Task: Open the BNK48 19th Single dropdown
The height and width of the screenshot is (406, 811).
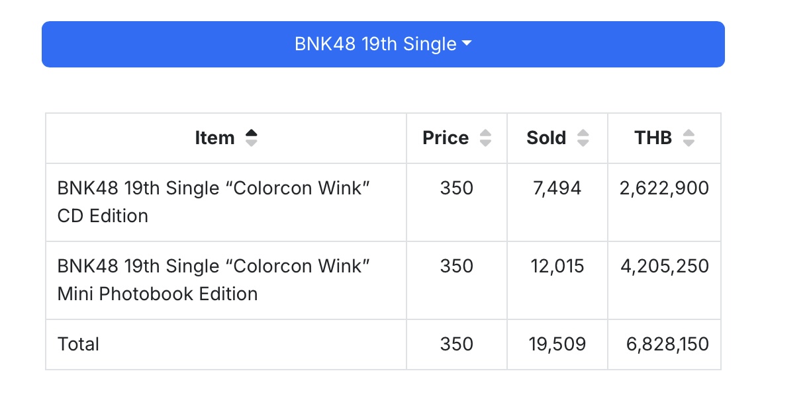Action: (x=383, y=44)
